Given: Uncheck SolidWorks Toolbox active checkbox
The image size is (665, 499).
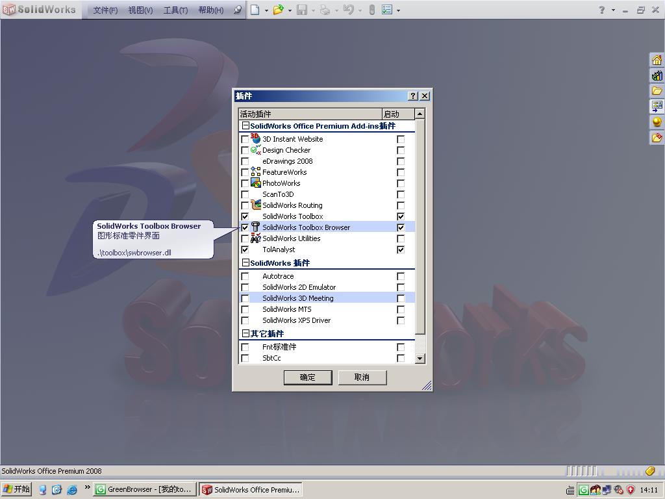Looking at the screenshot, I should (x=245, y=216).
